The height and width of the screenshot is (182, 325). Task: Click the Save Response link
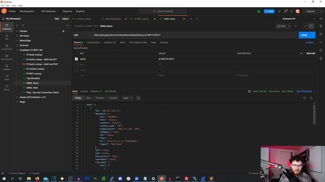304,92
